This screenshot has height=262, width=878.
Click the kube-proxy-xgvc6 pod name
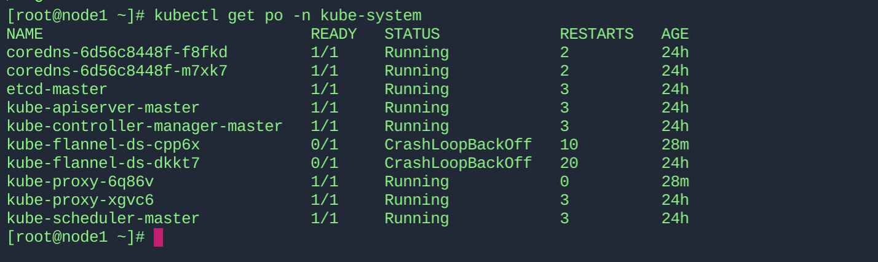point(80,200)
